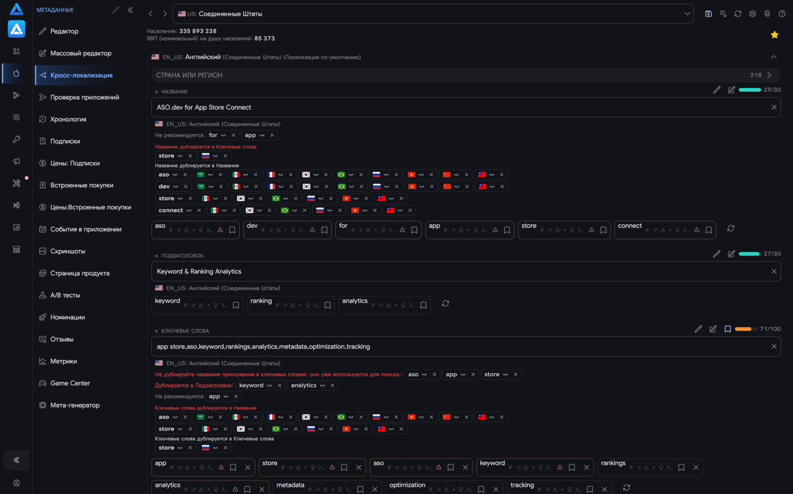Click the key icon in the left rail

coord(17,139)
